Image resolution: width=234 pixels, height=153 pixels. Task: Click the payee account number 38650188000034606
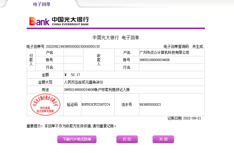pos(154,60)
